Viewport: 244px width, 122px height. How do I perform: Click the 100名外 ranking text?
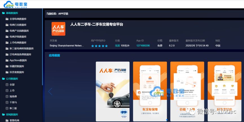[x=125, y=46]
